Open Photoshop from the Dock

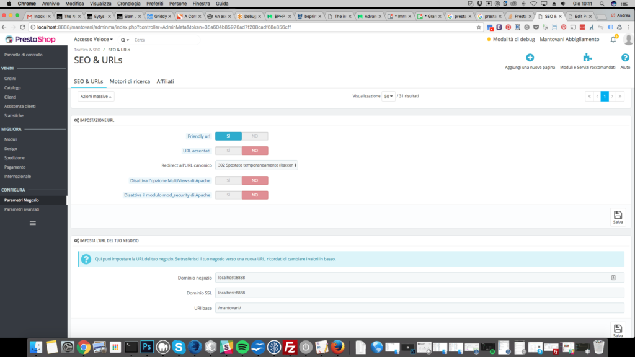(147, 347)
